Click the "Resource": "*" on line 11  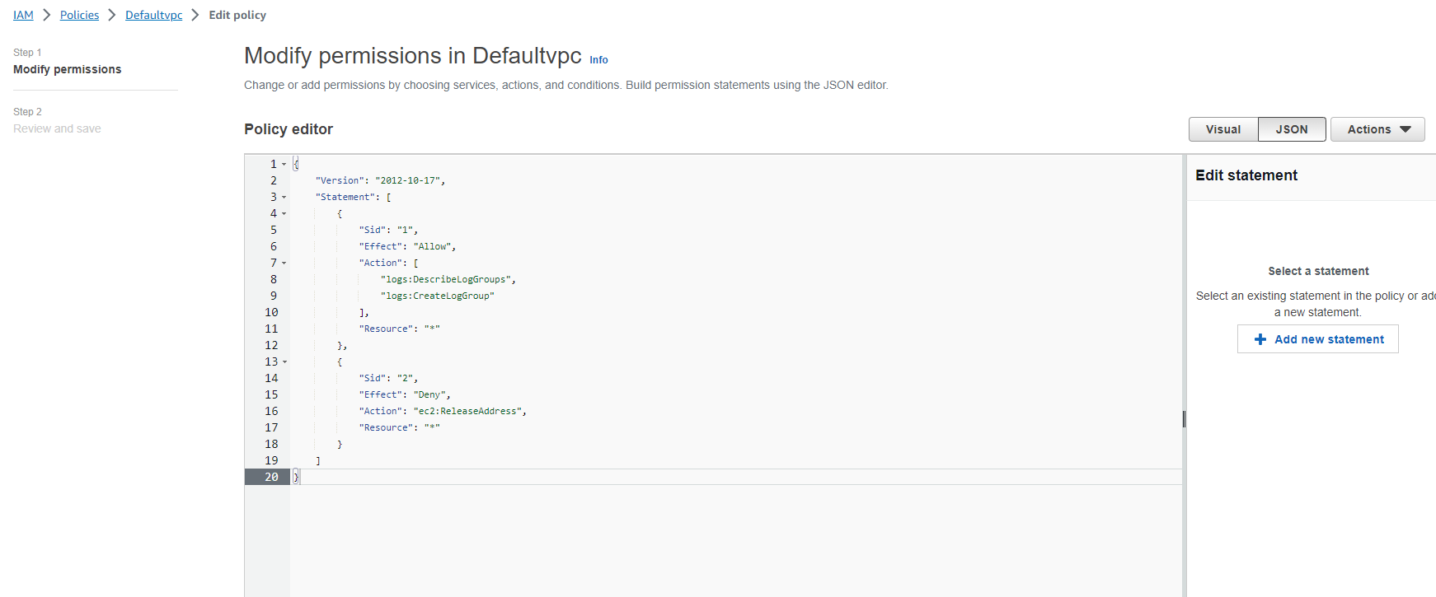399,329
